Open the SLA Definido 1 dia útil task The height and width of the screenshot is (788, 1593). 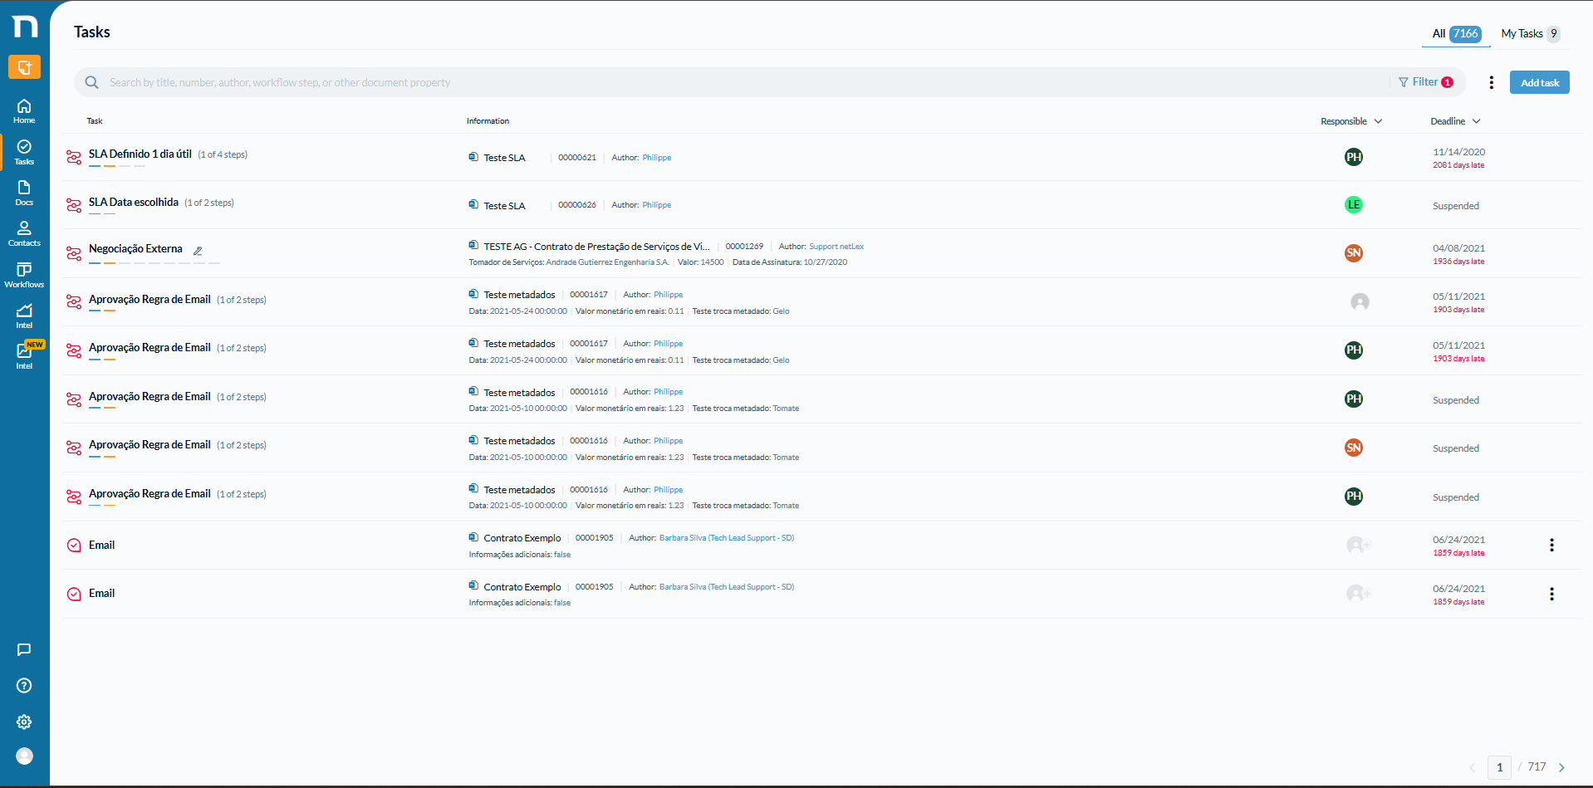point(140,154)
